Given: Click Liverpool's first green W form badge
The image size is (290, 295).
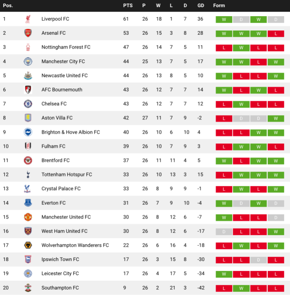Looking at the screenshot, I should pyautogui.click(x=224, y=20).
